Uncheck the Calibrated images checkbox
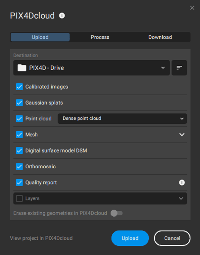Image resolution: width=200 pixels, height=255 pixels. pyautogui.click(x=20, y=87)
